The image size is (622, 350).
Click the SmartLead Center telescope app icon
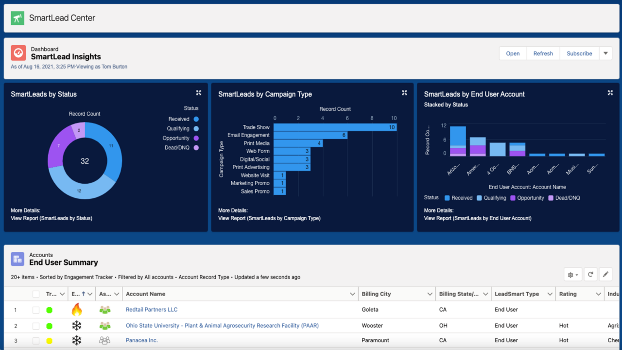pos(17,18)
